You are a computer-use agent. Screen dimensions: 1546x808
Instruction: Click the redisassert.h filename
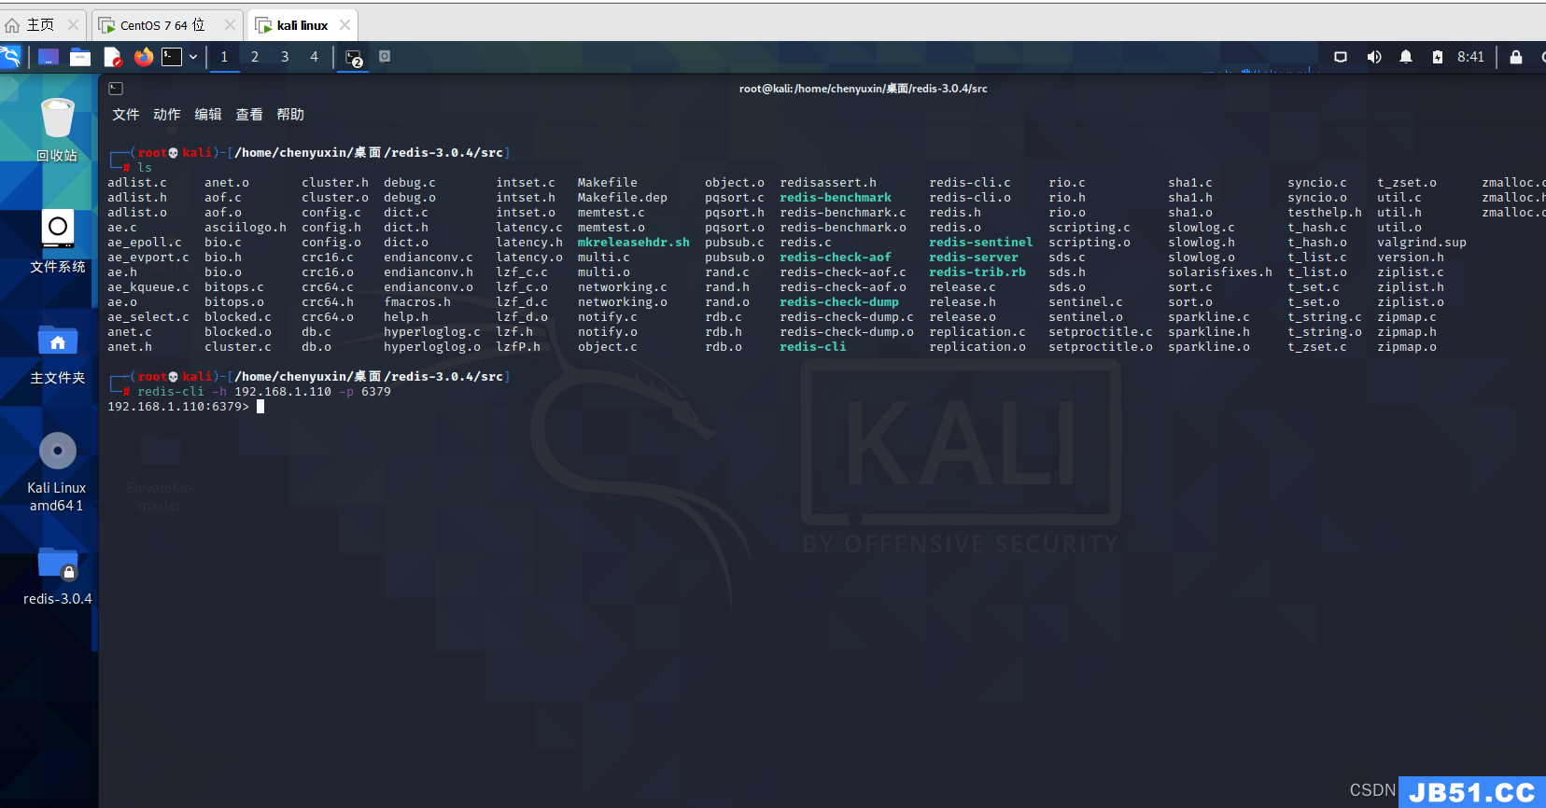828,183
